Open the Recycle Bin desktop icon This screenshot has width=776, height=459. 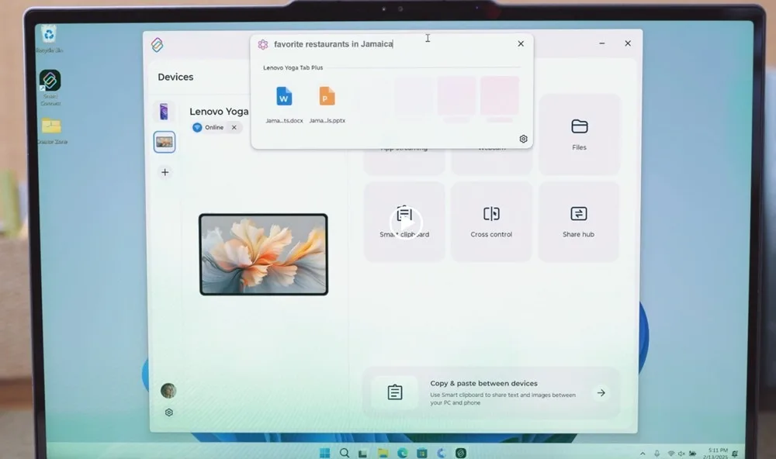coord(48,39)
